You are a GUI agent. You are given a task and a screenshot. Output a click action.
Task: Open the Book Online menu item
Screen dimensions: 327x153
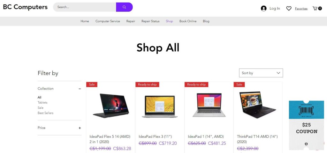[188, 21]
